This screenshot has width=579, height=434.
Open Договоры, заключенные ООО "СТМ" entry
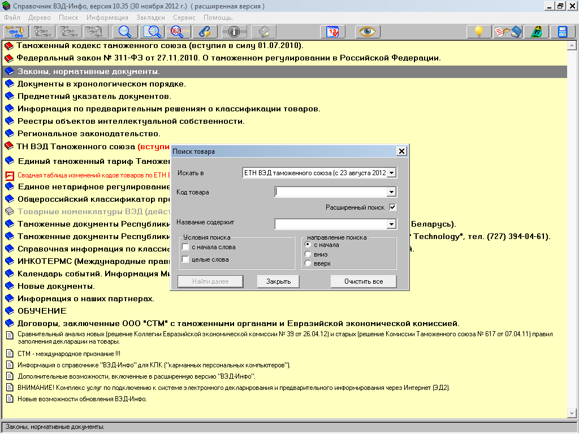[x=238, y=323]
